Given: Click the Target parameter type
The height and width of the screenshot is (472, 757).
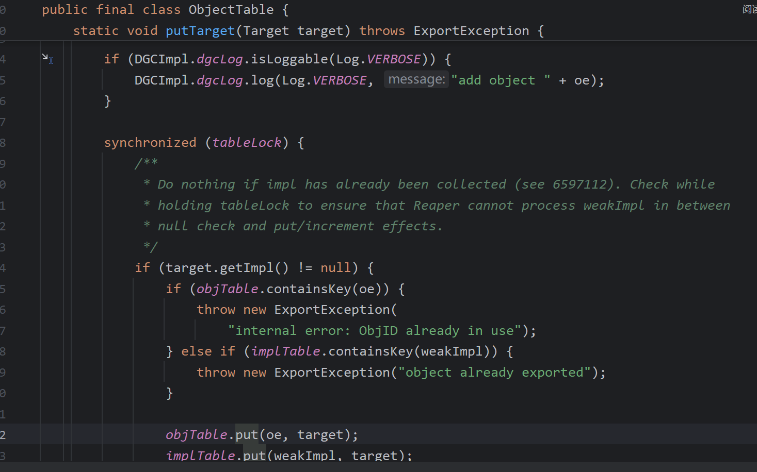Looking at the screenshot, I should 266,31.
